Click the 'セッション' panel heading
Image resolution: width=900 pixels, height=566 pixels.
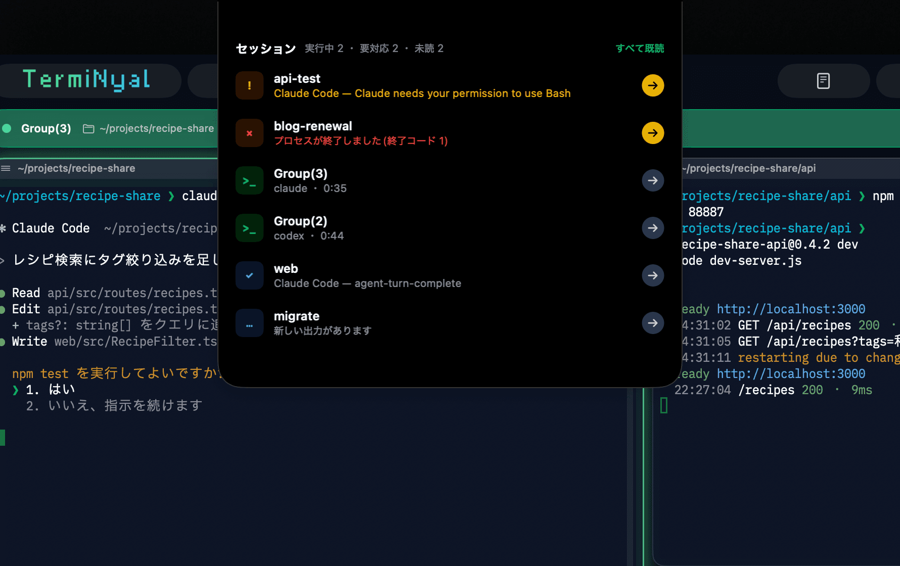point(266,49)
